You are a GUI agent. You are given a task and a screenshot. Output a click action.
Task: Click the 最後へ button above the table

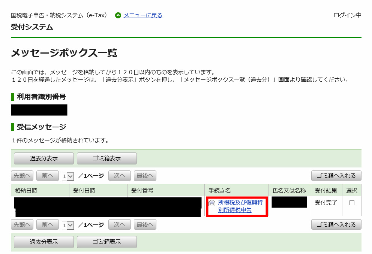tap(145, 176)
